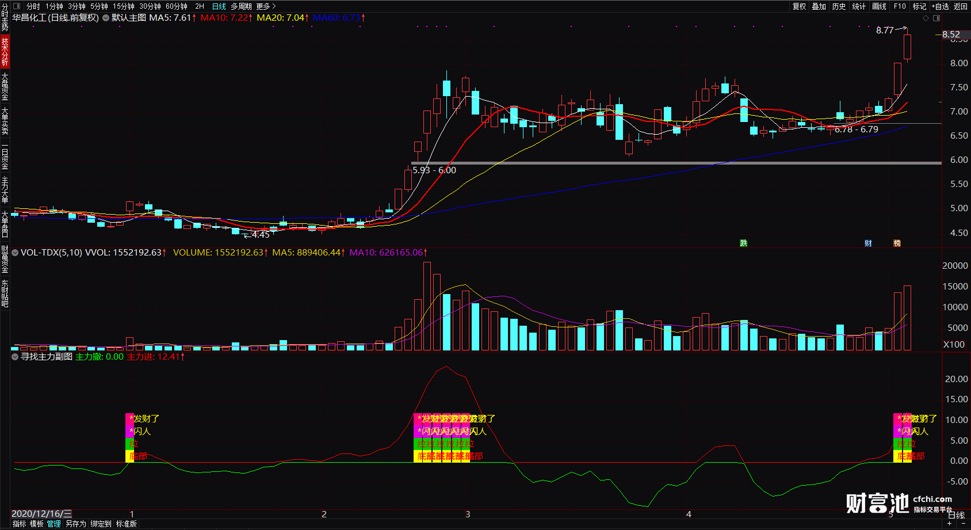Image resolution: width=971 pixels, height=530 pixels.
Task: Select the 60分钟 period
Action: [x=177, y=6]
